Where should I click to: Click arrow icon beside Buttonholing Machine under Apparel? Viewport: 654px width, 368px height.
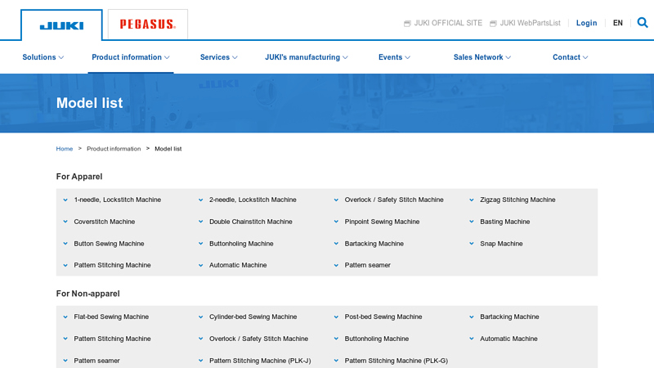(x=201, y=244)
